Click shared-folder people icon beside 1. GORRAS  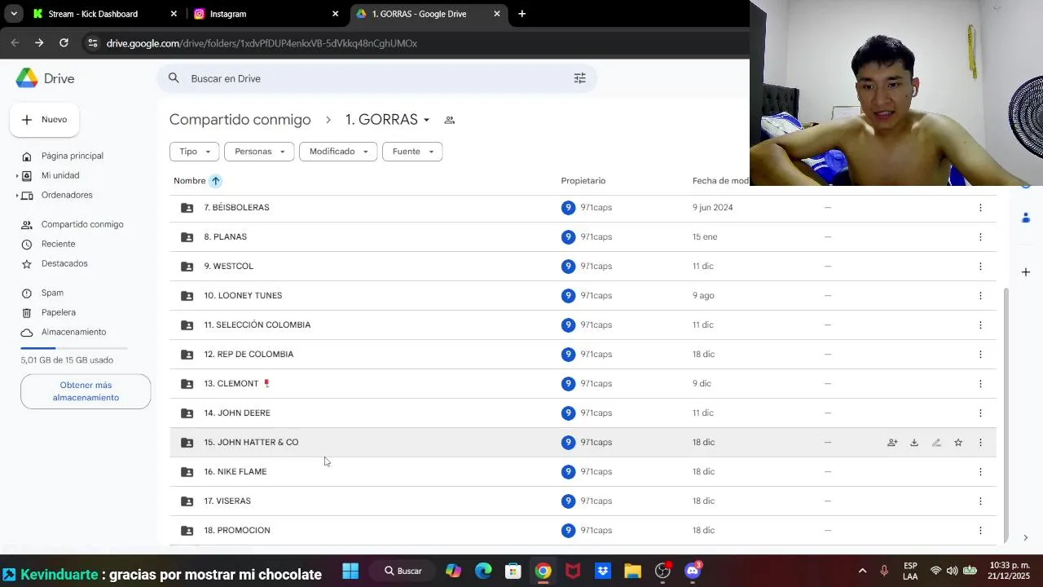(449, 120)
